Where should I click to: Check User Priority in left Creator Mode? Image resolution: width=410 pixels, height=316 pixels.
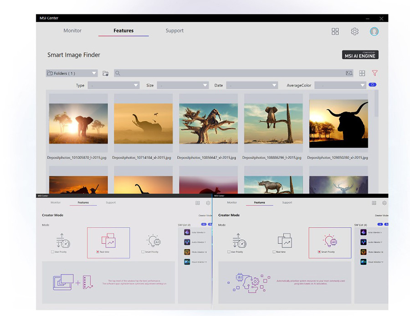(53, 252)
